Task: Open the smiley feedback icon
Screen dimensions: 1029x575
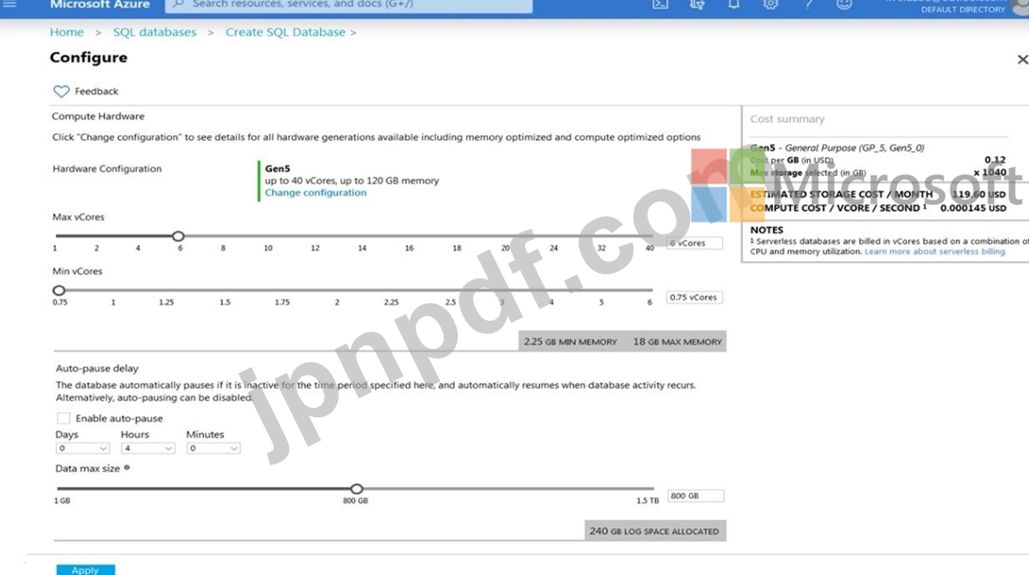Action: click(x=844, y=5)
